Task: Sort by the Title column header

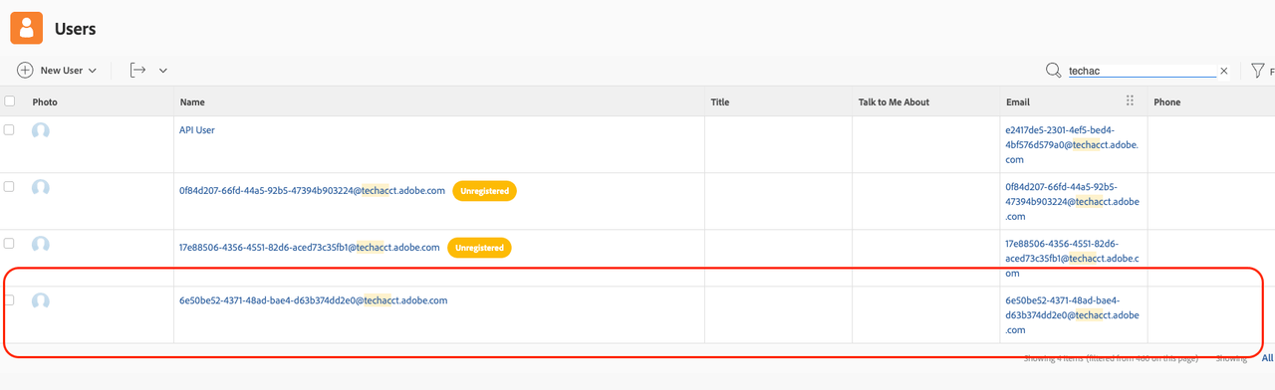Action: coord(720,102)
